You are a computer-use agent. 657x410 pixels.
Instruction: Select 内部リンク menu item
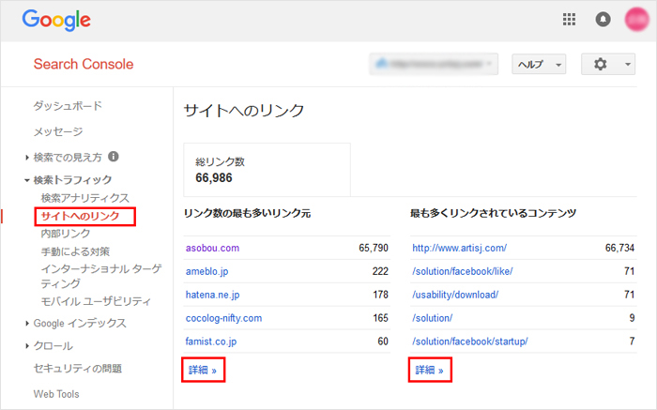[x=66, y=234]
